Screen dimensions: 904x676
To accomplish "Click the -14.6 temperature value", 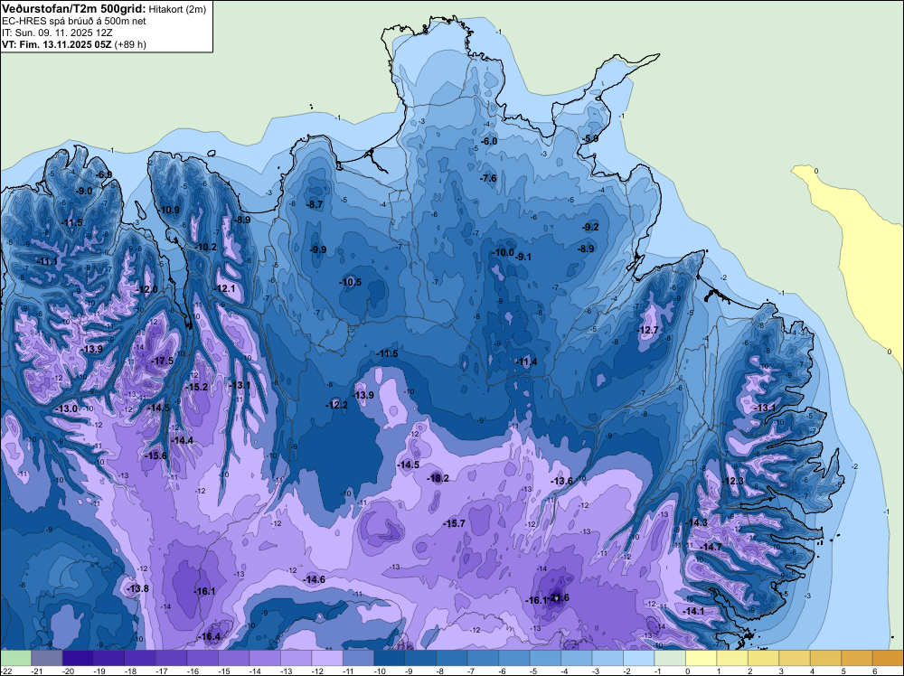I will pos(315,579).
